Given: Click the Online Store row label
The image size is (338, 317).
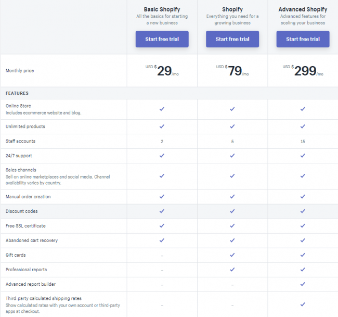Looking at the screenshot, I should 18,106.
